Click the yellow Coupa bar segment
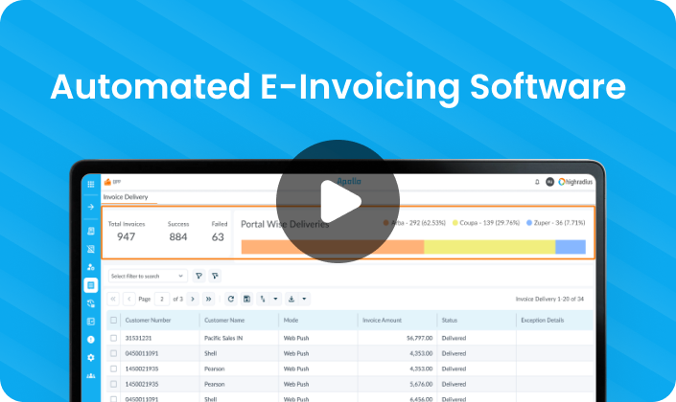This screenshot has width=676, height=402. (489, 247)
